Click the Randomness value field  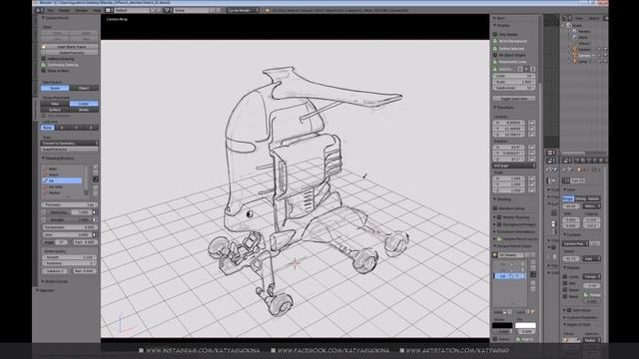pyautogui.click(x=70, y=227)
